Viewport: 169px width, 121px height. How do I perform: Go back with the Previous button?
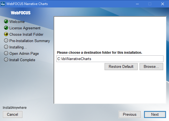(x=130, y=114)
